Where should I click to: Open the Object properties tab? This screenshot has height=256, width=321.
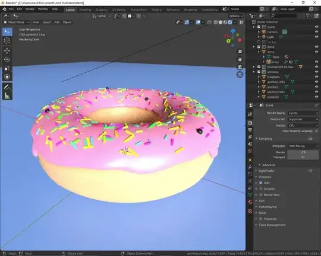pyautogui.click(x=250, y=160)
